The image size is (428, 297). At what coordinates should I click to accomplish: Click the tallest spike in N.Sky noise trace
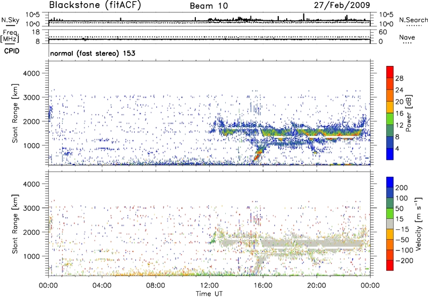(x=303, y=17)
